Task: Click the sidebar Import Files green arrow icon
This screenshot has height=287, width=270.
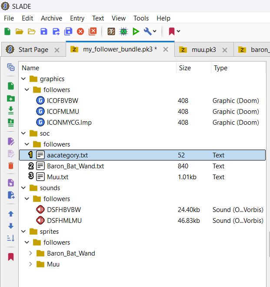Action: 11,110
